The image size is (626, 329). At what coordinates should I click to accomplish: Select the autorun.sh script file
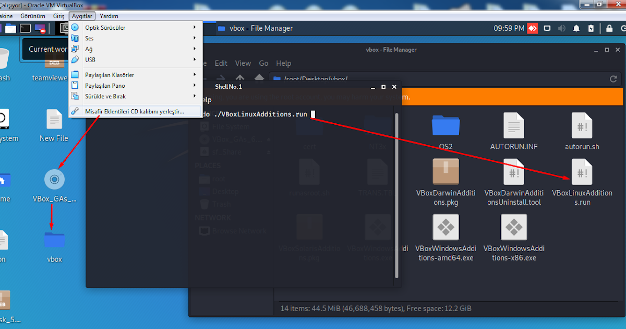[x=582, y=132]
